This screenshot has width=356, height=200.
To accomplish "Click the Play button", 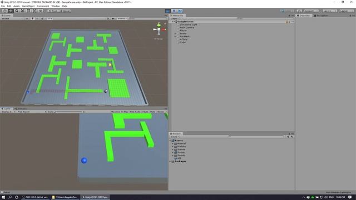I will tap(168, 11).
